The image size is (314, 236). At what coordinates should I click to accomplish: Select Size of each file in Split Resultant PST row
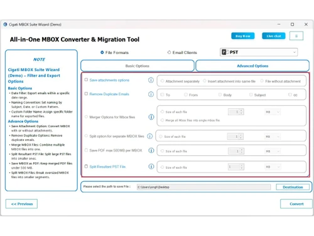(x=162, y=167)
